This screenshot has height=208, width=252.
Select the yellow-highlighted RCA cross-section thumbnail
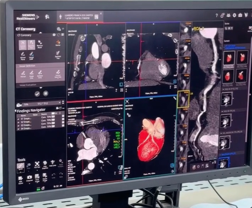tap(184, 99)
